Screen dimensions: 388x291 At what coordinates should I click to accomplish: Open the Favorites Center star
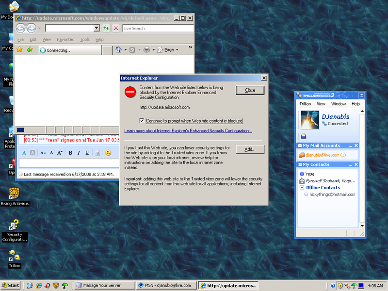point(19,50)
